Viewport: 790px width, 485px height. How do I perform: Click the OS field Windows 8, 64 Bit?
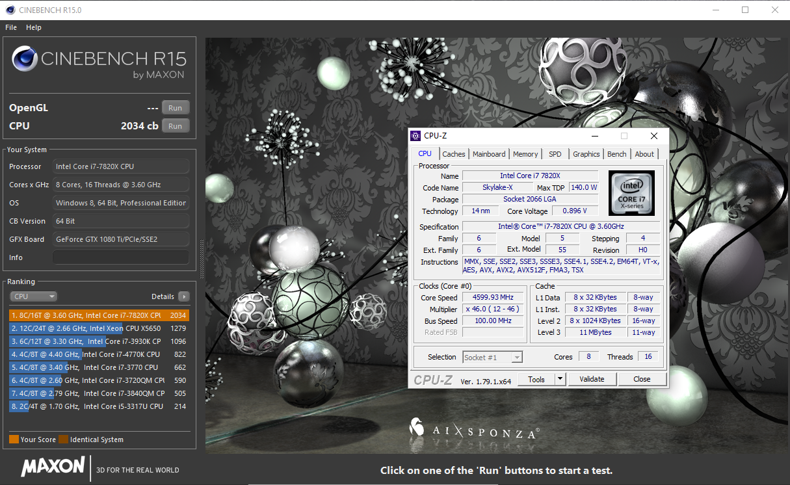(x=121, y=203)
